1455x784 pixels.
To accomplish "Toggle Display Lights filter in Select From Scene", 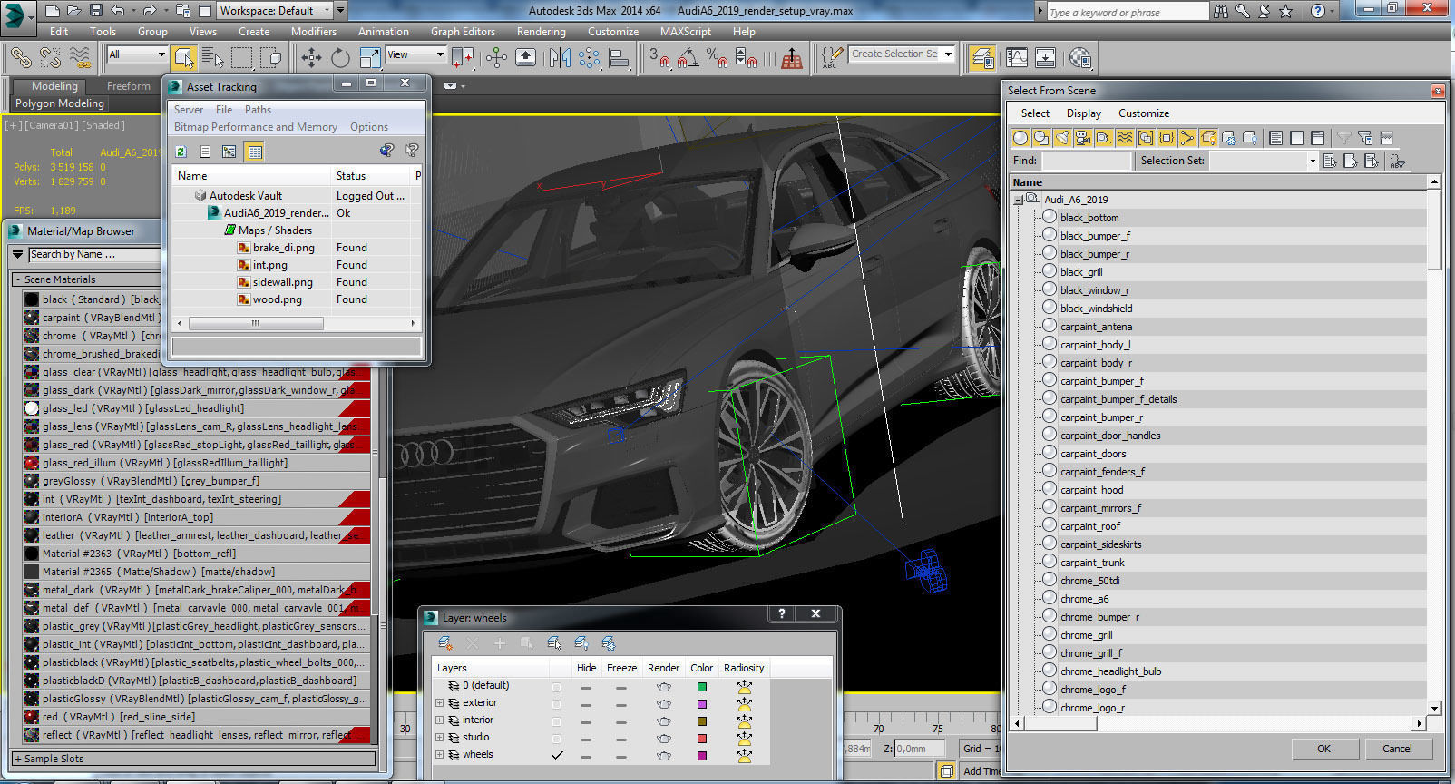I will 1062,138.
